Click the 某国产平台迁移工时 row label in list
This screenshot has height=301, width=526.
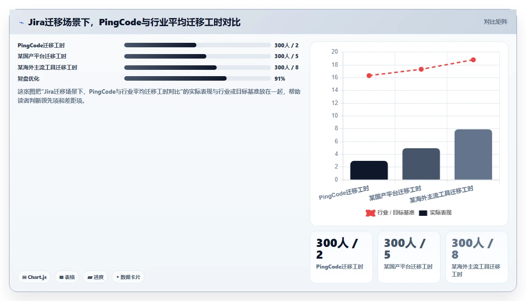[42, 56]
